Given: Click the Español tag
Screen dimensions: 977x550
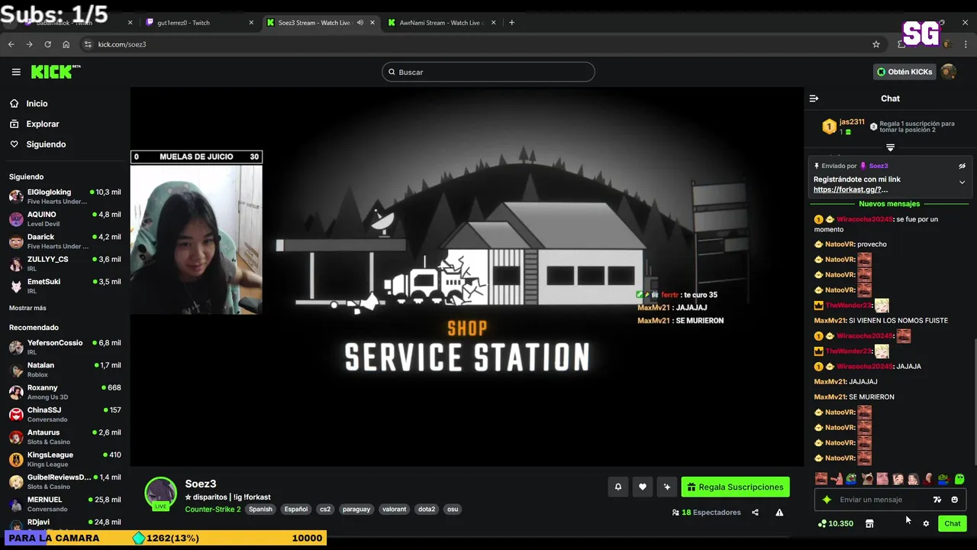Looking at the screenshot, I should coord(296,510).
